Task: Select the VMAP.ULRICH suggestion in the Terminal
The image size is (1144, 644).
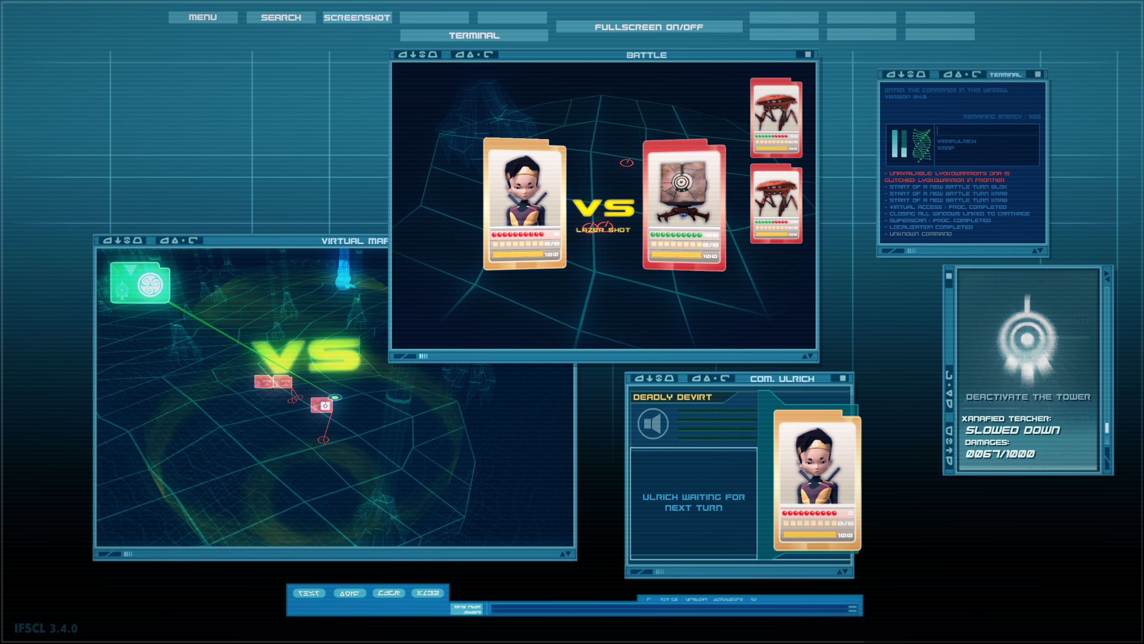Action: click(956, 141)
